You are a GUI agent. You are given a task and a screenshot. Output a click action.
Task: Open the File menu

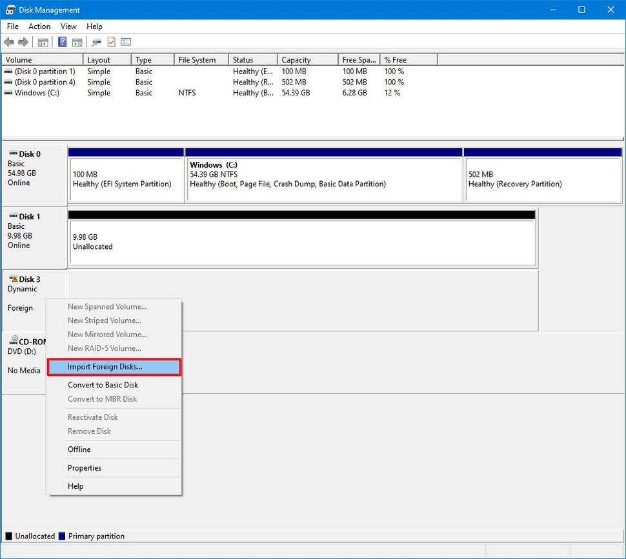(12, 26)
